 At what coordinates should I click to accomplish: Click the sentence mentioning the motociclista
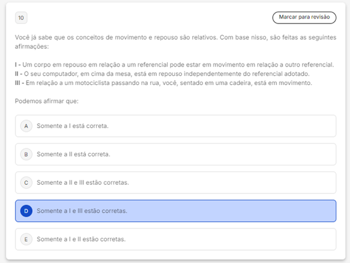169,83
